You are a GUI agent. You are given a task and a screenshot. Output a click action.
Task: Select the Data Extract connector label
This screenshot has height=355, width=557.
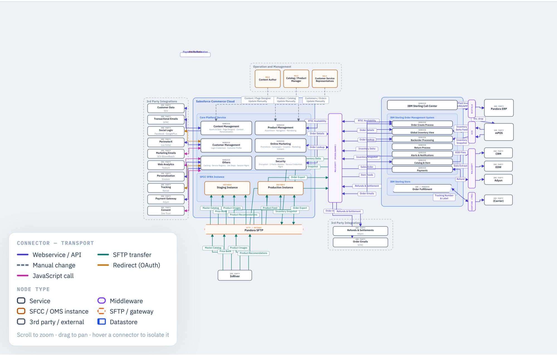tap(460, 166)
